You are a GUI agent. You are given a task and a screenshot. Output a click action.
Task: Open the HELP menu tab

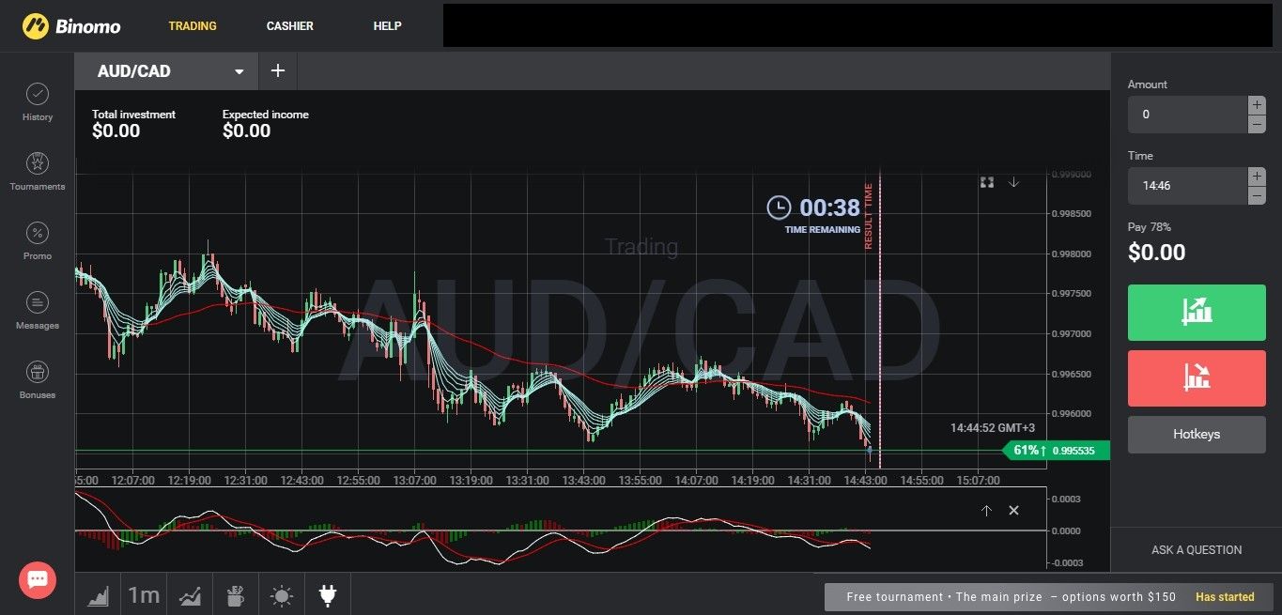[387, 26]
